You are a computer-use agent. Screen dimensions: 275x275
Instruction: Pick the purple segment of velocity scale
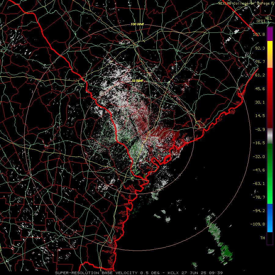(270, 34)
